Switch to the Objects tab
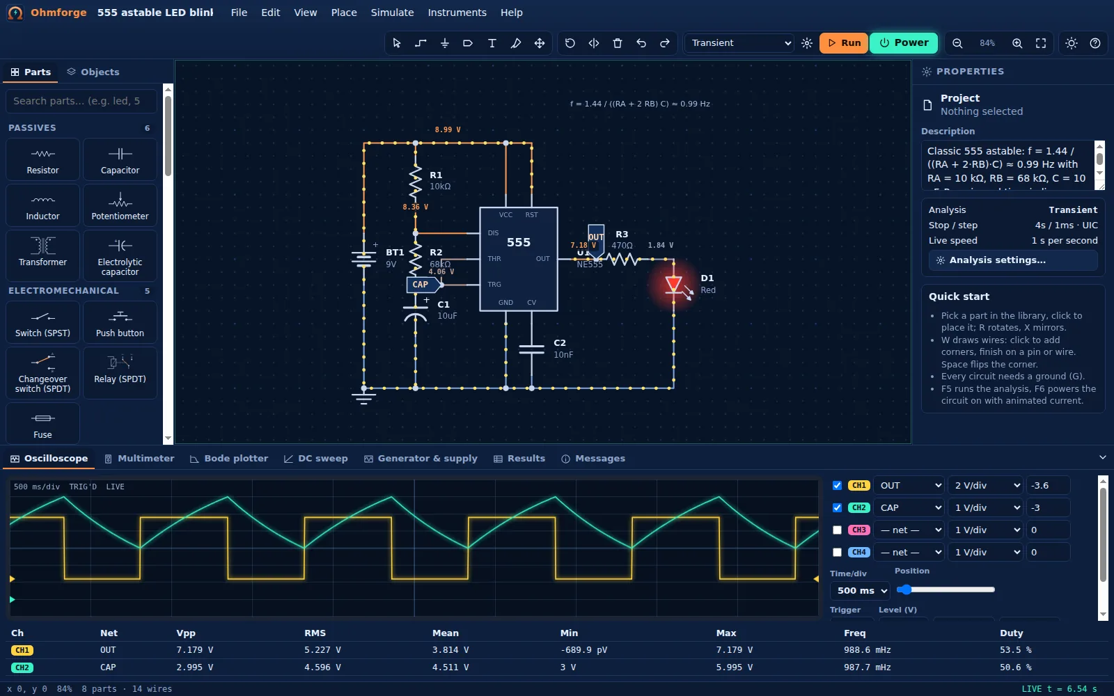The image size is (1114, 696). pos(93,72)
